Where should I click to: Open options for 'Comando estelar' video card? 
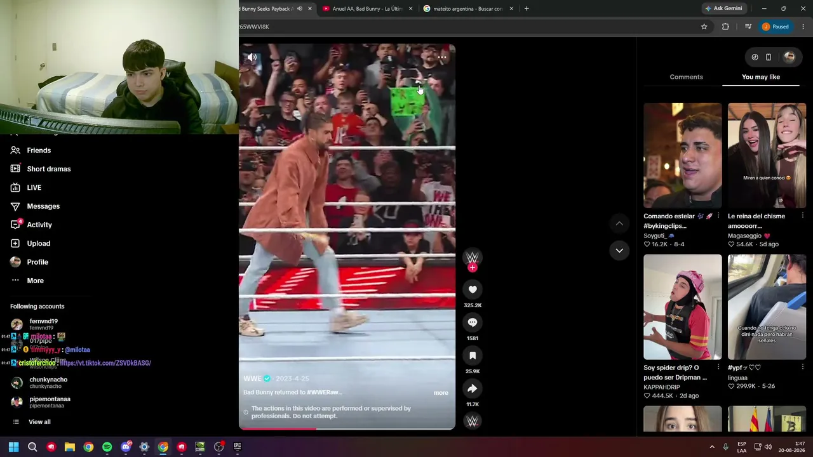[x=718, y=216]
